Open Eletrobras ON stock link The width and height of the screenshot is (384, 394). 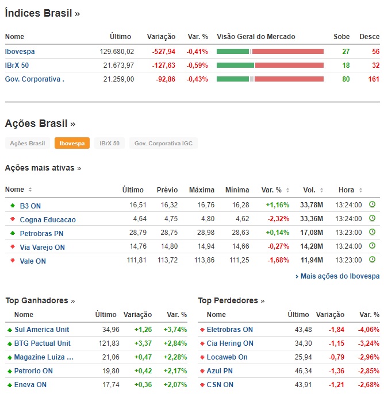pyautogui.click(x=229, y=330)
